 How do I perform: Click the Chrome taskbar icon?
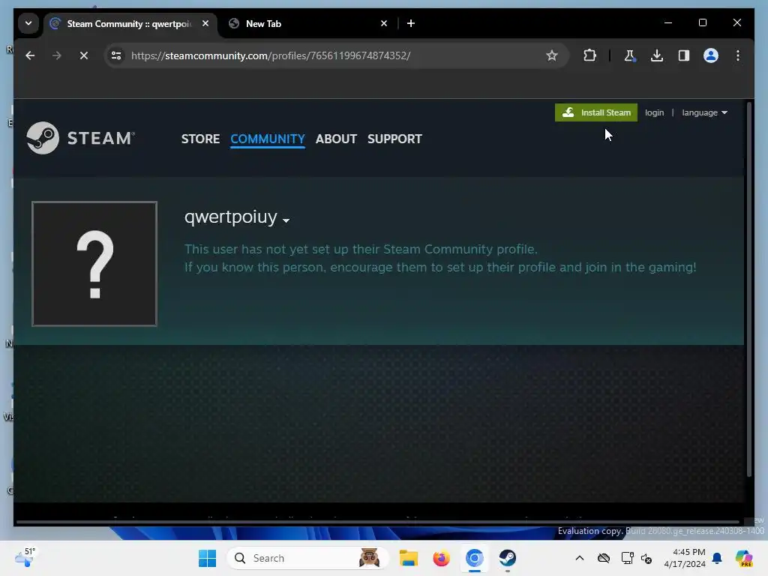[x=474, y=558]
